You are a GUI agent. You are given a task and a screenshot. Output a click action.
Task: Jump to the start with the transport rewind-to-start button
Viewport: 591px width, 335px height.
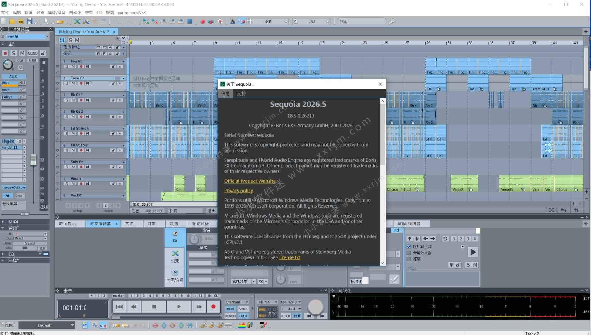click(119, 307)
